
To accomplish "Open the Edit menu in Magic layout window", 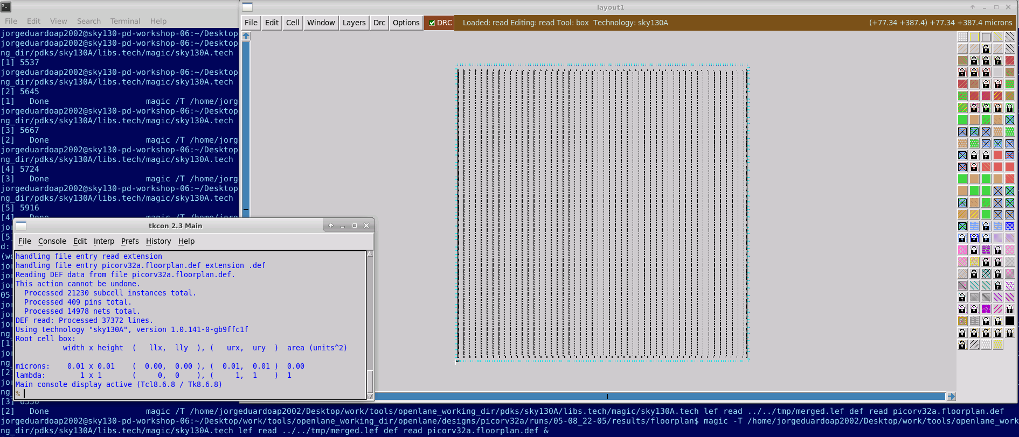I will click(x=272, y=23).
